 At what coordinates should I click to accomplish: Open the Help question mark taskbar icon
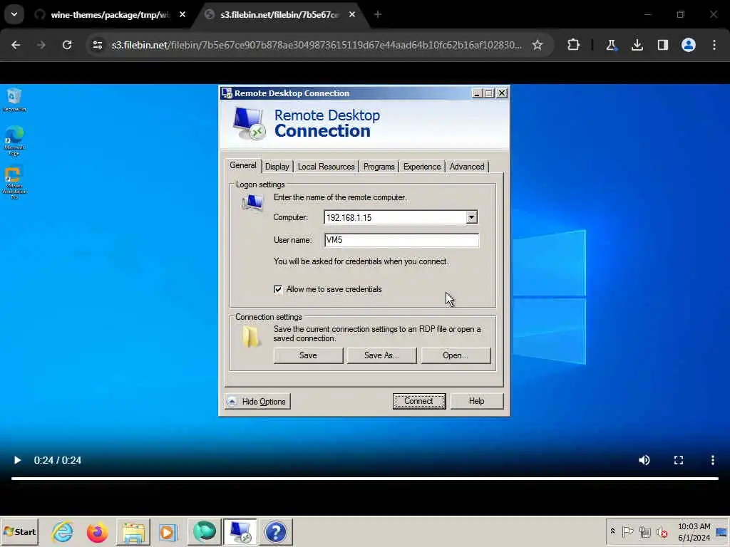(276, 531)
